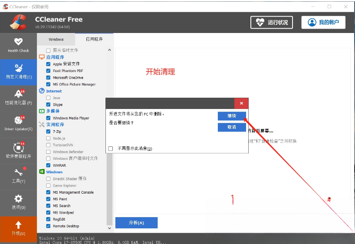Click the 实用程序 tools category icon

tap(42, 124)
